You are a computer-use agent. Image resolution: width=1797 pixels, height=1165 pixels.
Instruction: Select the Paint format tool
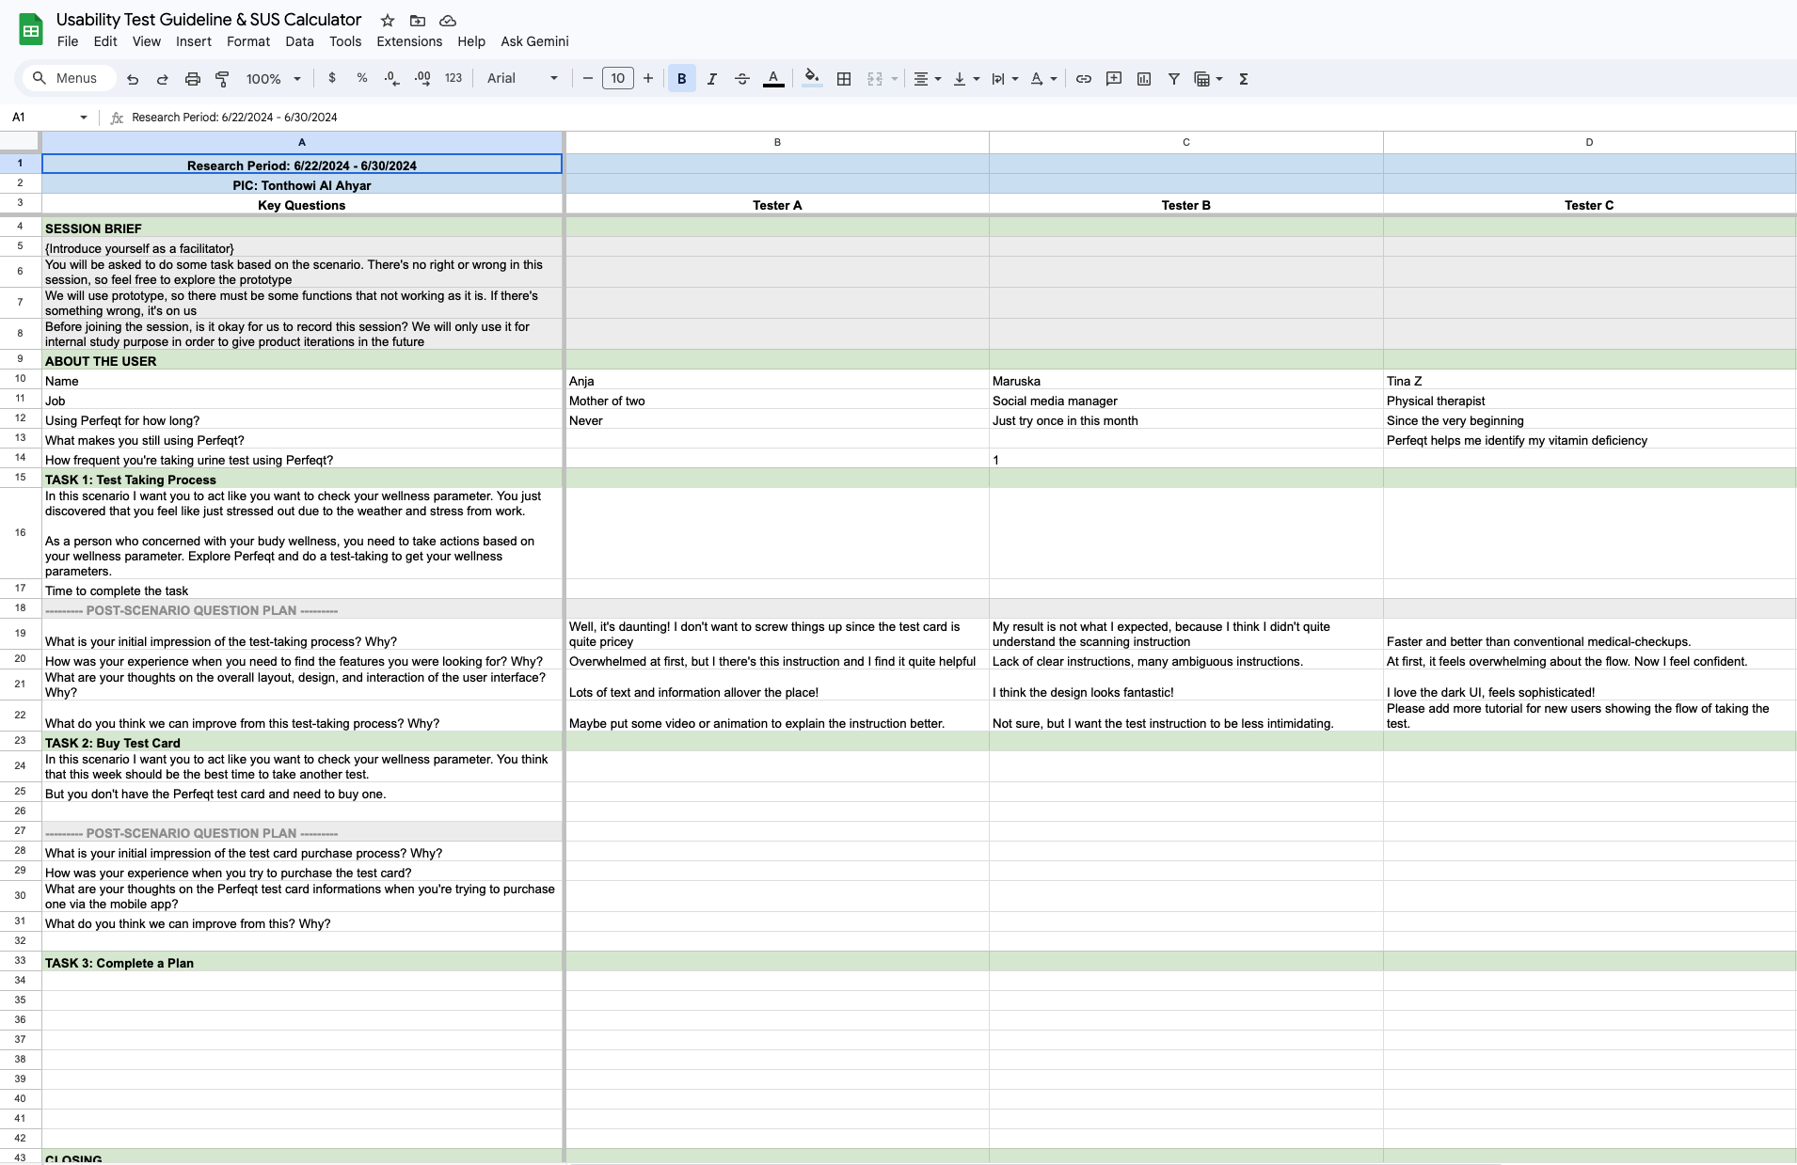click(223, 79)
